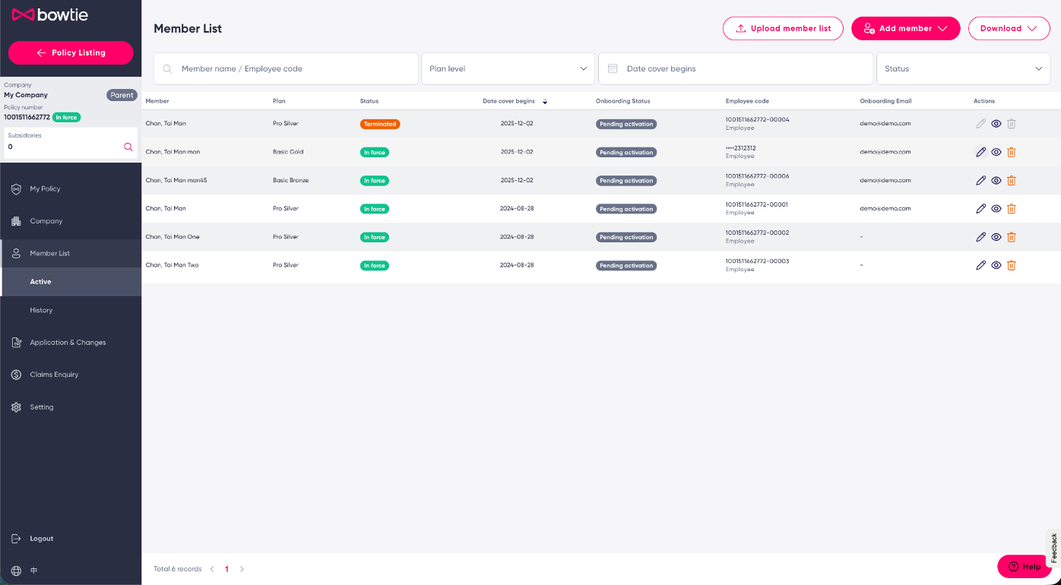Sort by Date cover begins arrow
This screenshot has width=1061, height=585.
pos(545,101)
